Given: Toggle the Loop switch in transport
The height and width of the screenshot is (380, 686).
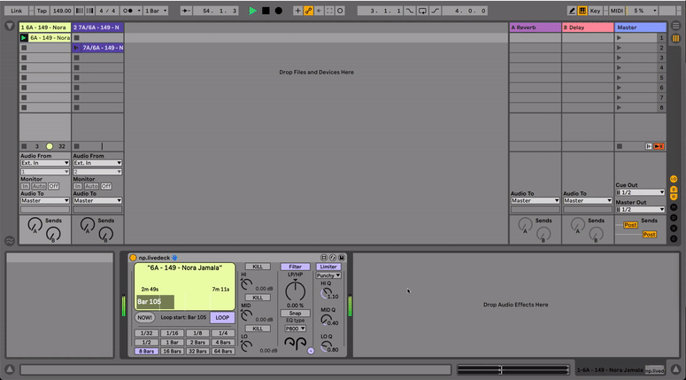Looking at the screenshot, I should pos(422,11).
